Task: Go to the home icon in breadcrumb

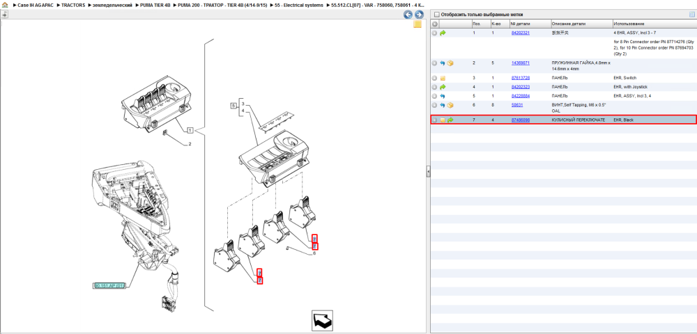Action: coord(5,5)
